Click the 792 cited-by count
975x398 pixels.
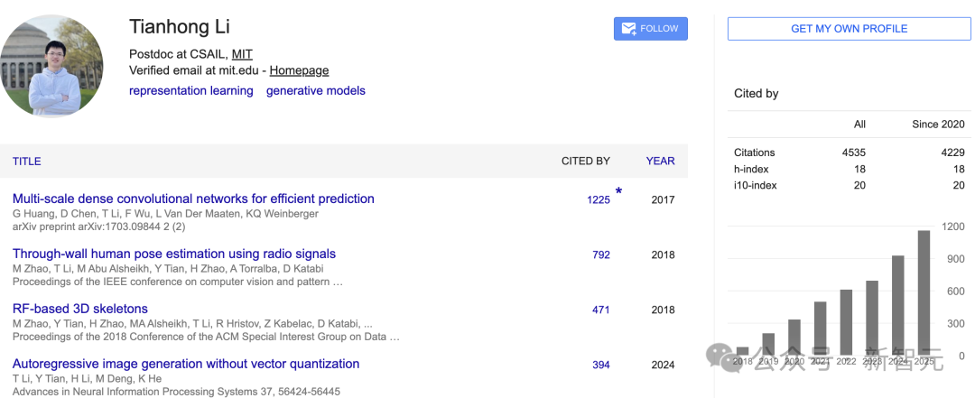pos(601,255)
